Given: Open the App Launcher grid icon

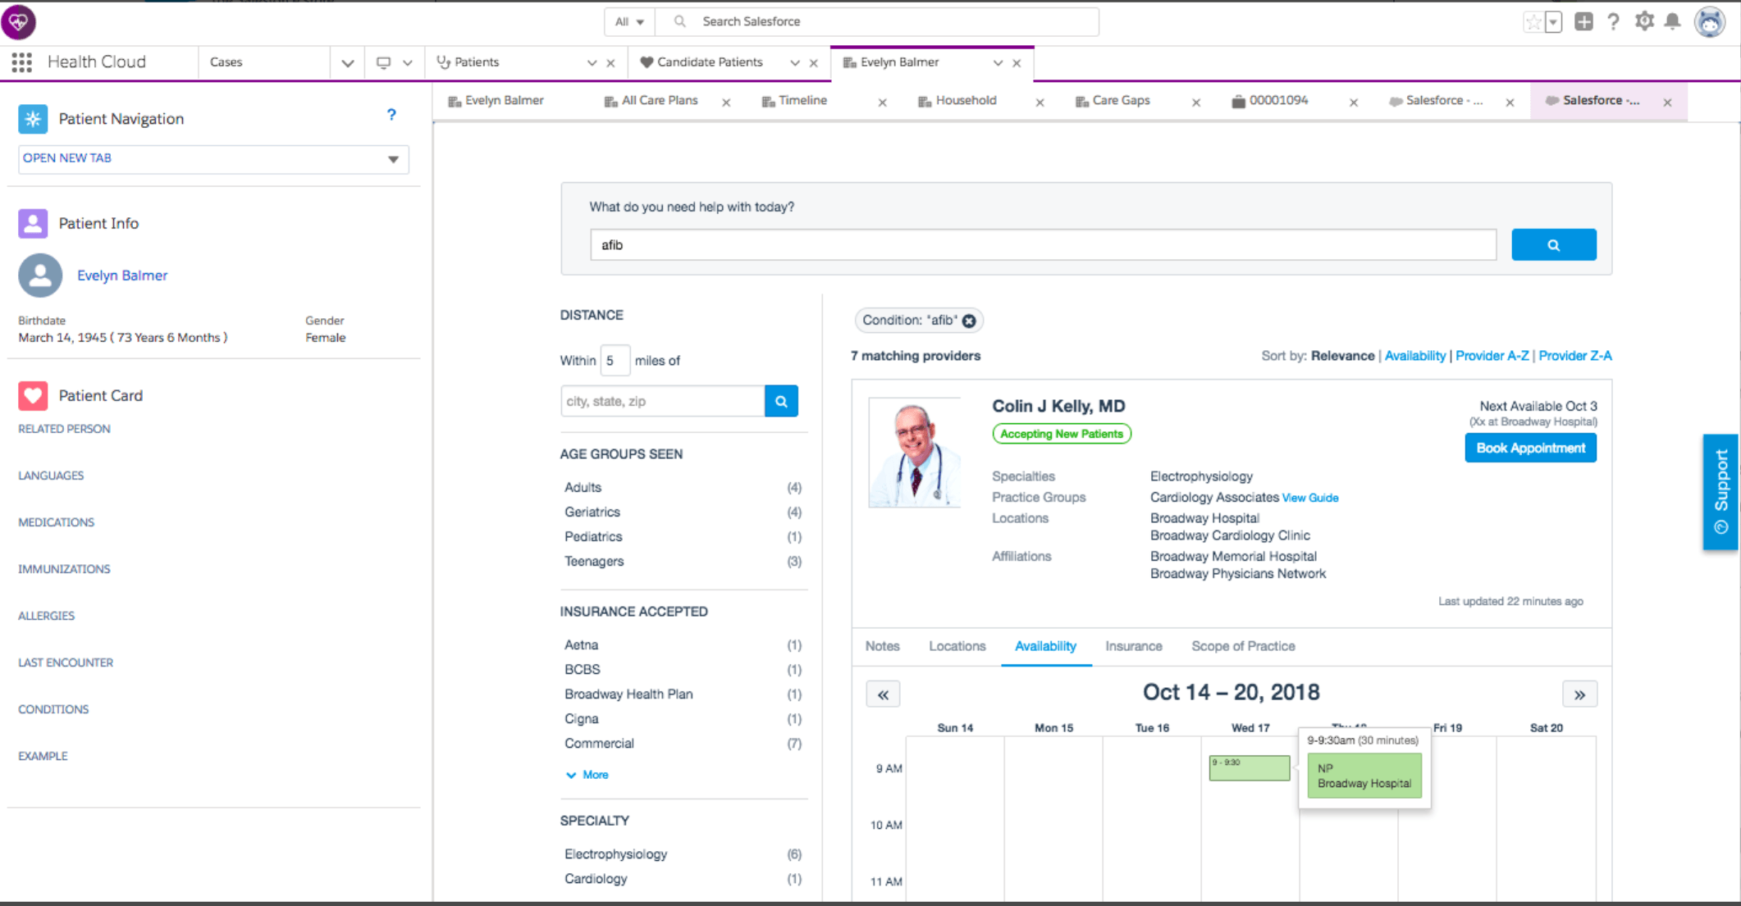Looking at the screenshot, I should pos(22,62).
